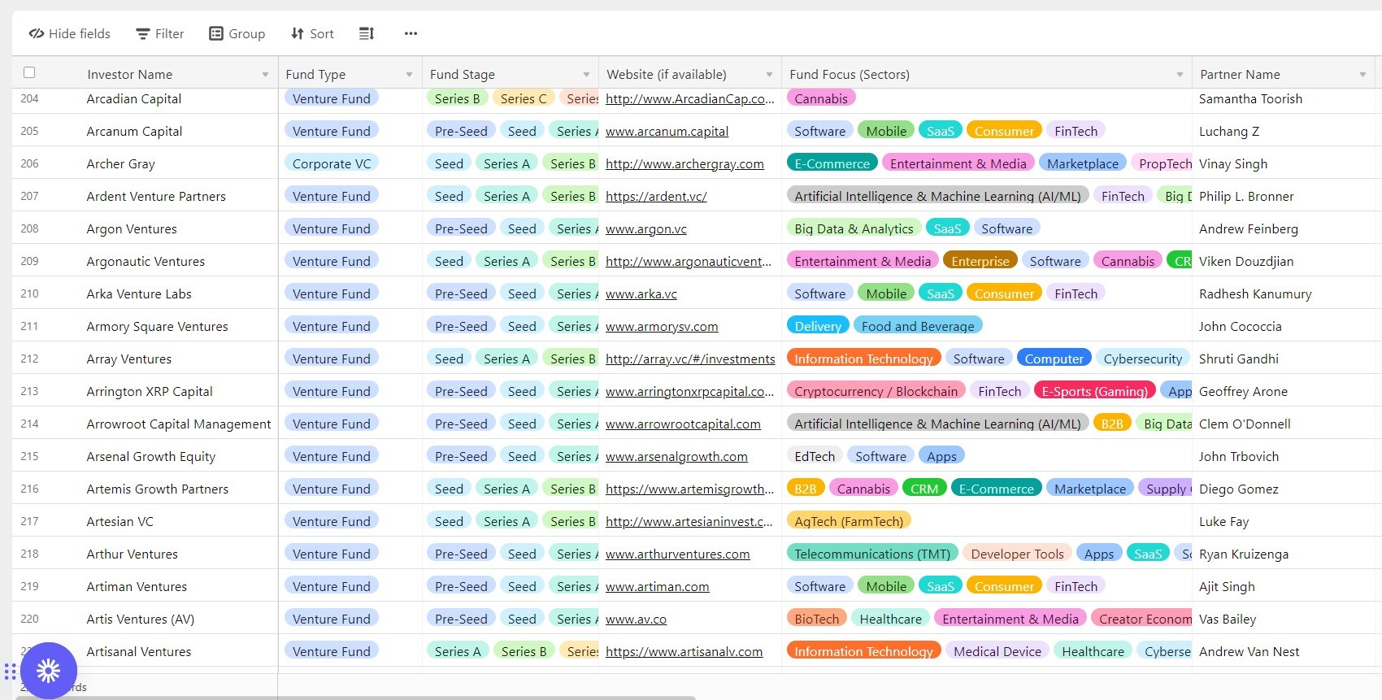Expand the Fund Stage column menu
The image size is (1382, 700).
coord(586,75)
